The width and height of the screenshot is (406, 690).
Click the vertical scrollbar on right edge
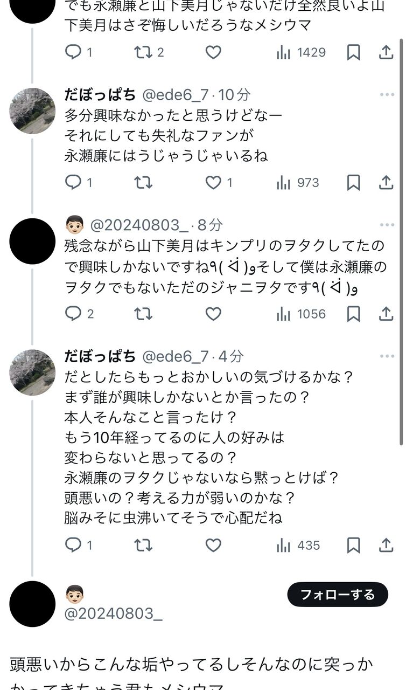pyautogui.click(x=401, y=243)
